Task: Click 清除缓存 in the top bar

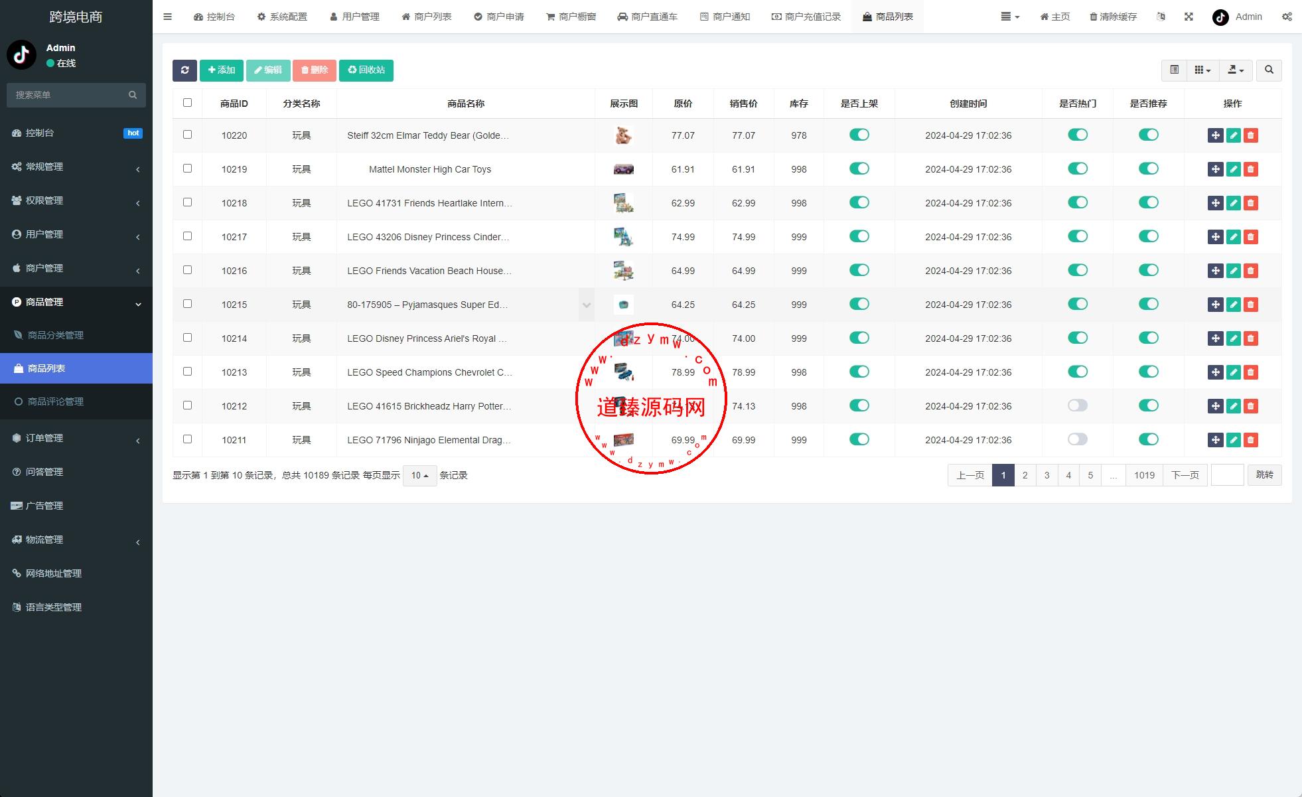Action: pos(1113,17)
